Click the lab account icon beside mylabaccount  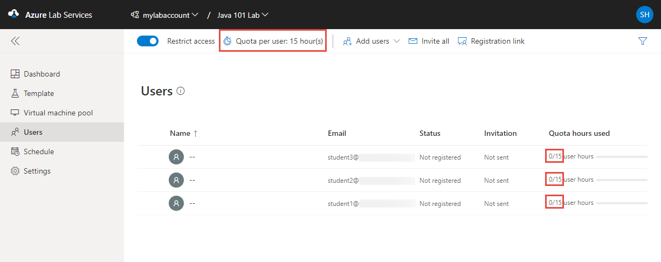135,15
